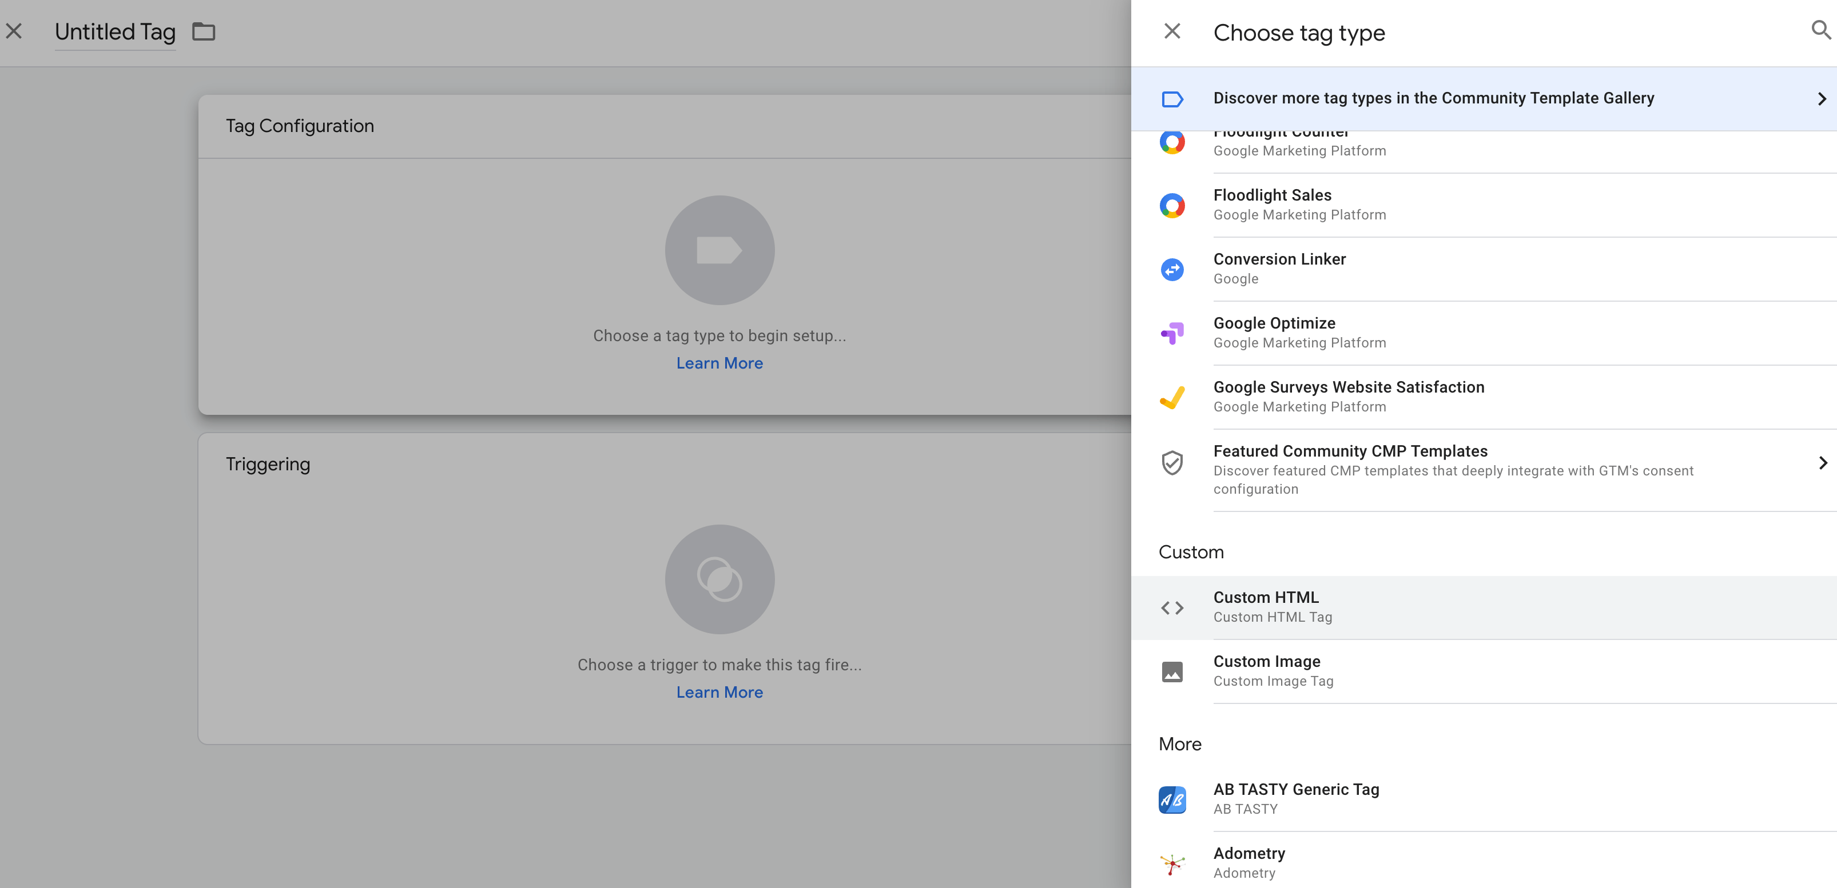Choose the Conversion Linker tag type

[1484, 269]
